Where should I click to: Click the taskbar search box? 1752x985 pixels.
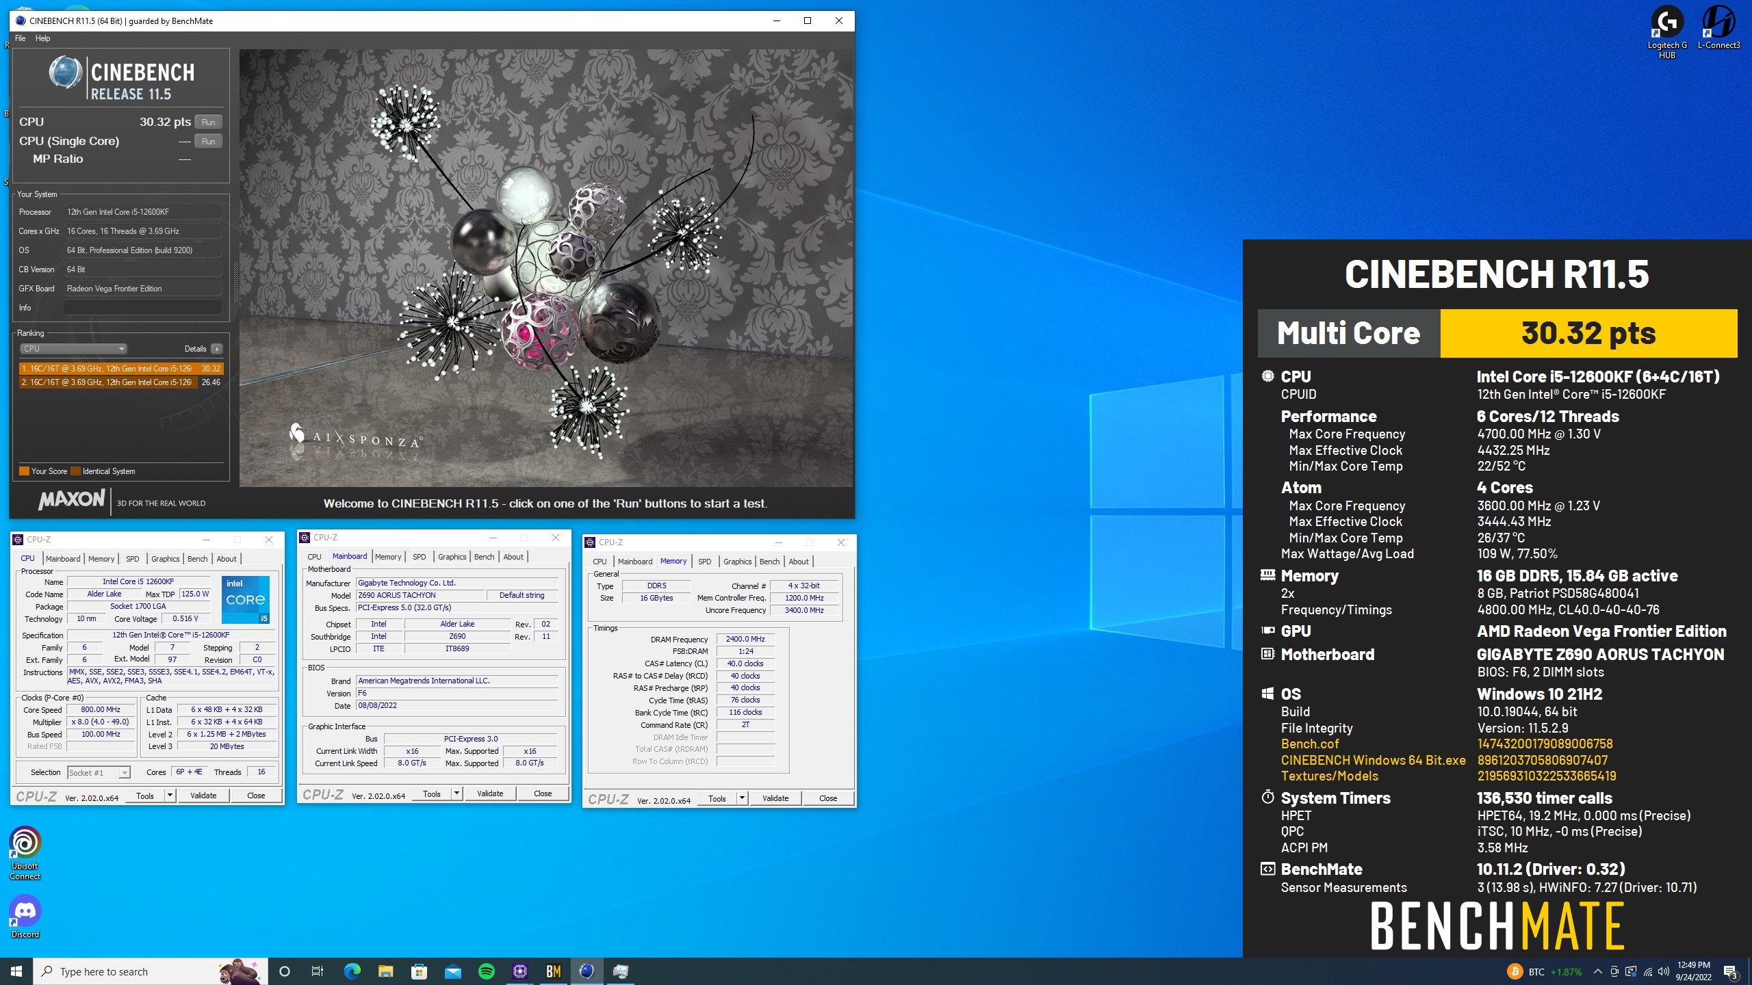point(151,971)
